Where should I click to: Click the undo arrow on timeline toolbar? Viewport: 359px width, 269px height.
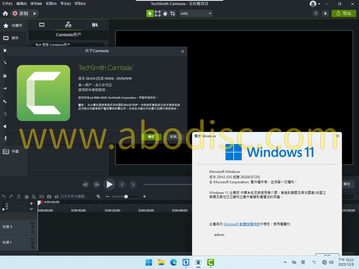4,197
